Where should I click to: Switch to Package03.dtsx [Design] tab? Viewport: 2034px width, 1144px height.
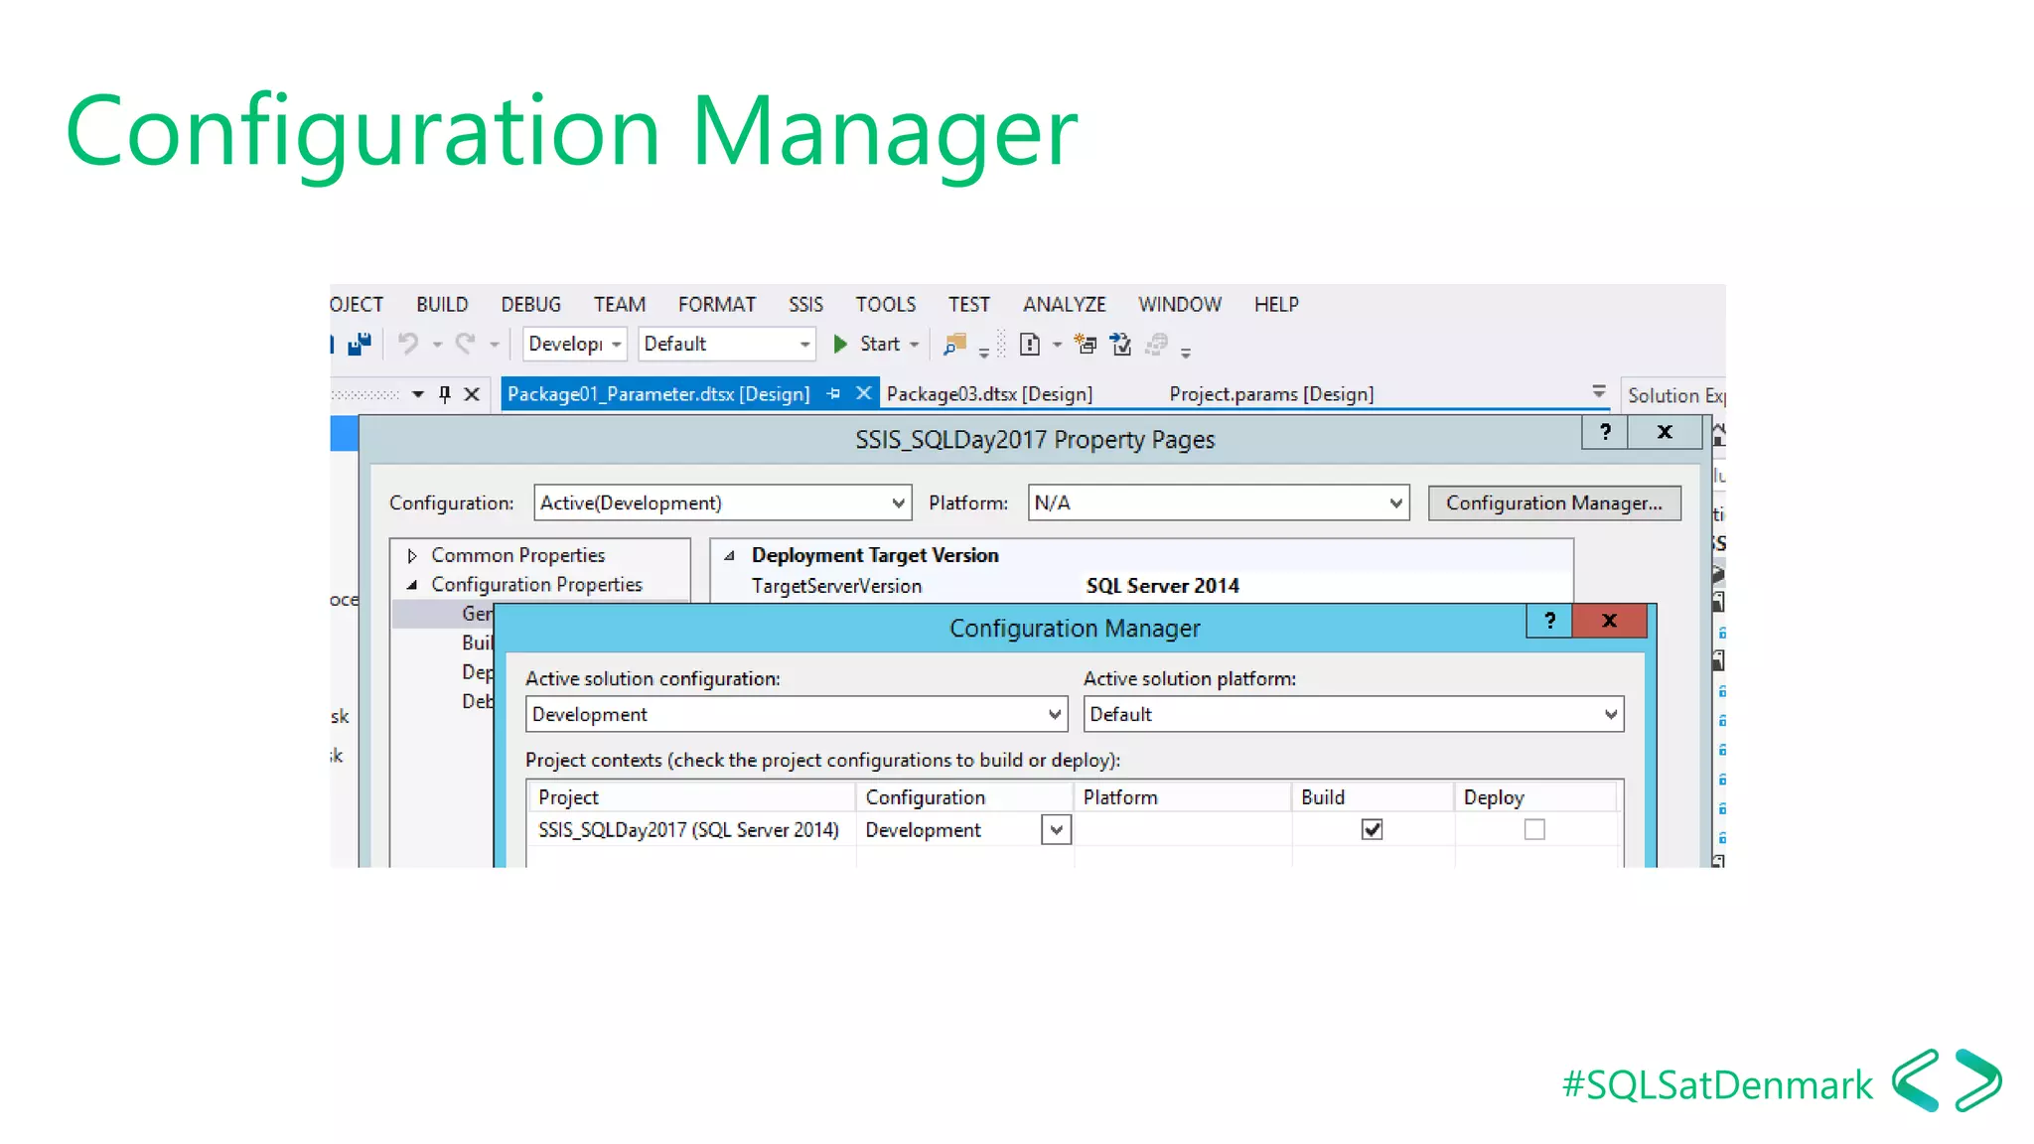pos(989,394)
